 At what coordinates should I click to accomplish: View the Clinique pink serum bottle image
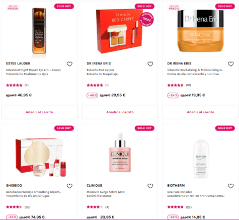click(x=120, y=153)
